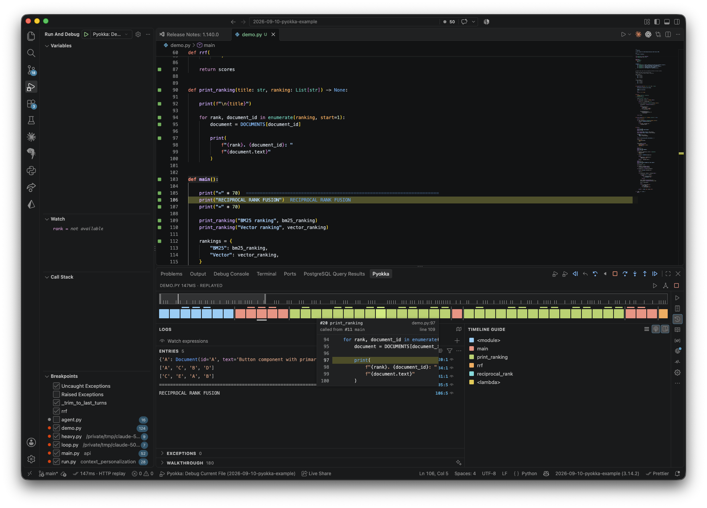Collapse the Watch section

pos(55,219)
